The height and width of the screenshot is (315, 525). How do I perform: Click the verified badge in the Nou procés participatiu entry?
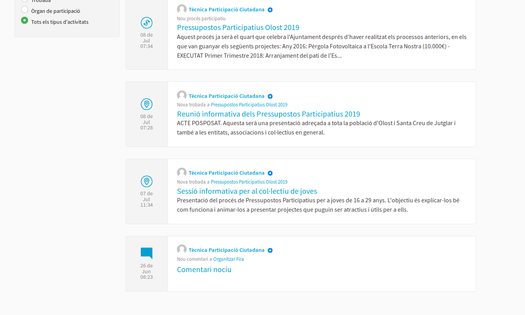coord(270,10)
